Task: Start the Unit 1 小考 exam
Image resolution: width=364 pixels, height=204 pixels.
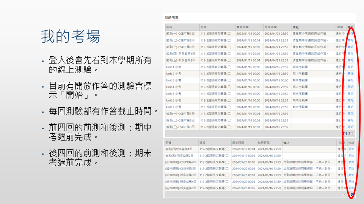Action: 351,67
